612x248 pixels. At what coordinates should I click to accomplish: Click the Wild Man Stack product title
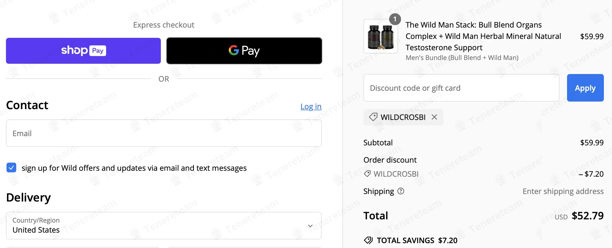click(483, 36)
